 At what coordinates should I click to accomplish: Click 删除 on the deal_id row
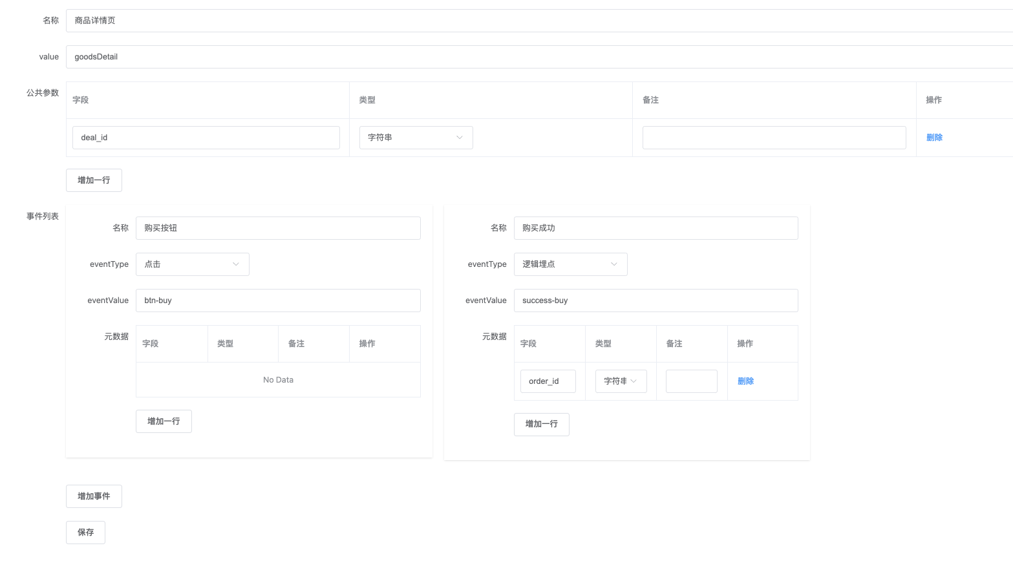tap(934, 137)
